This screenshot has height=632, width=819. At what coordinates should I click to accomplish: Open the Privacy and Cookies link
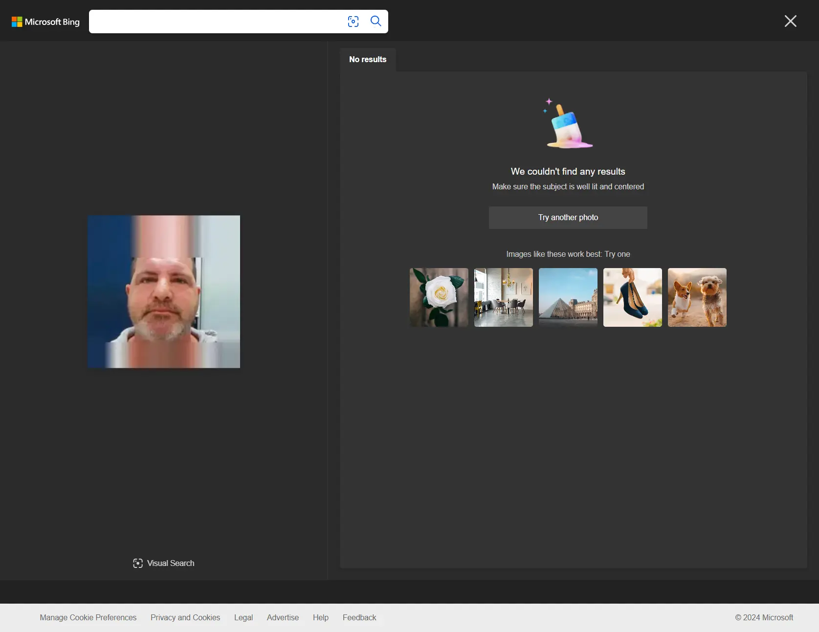[x=185, y=617]
